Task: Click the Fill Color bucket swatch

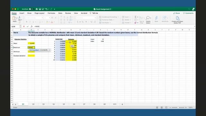Action: 47,22
